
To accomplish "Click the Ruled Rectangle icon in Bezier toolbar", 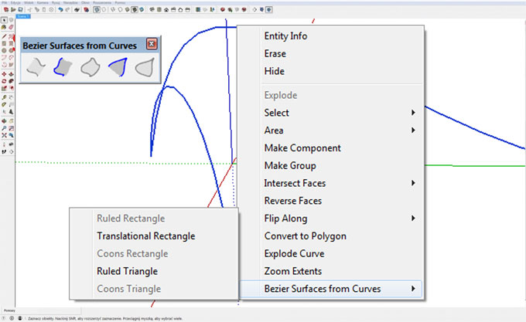I will (34, 68).
